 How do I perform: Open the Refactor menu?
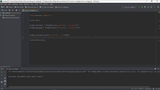(27, 4)
